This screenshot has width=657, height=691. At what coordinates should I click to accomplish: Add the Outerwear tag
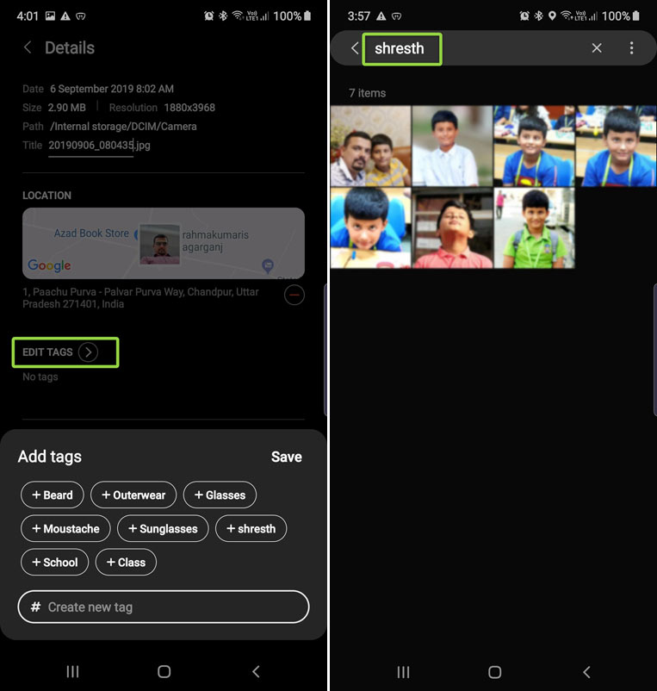(x=133, y=495)
